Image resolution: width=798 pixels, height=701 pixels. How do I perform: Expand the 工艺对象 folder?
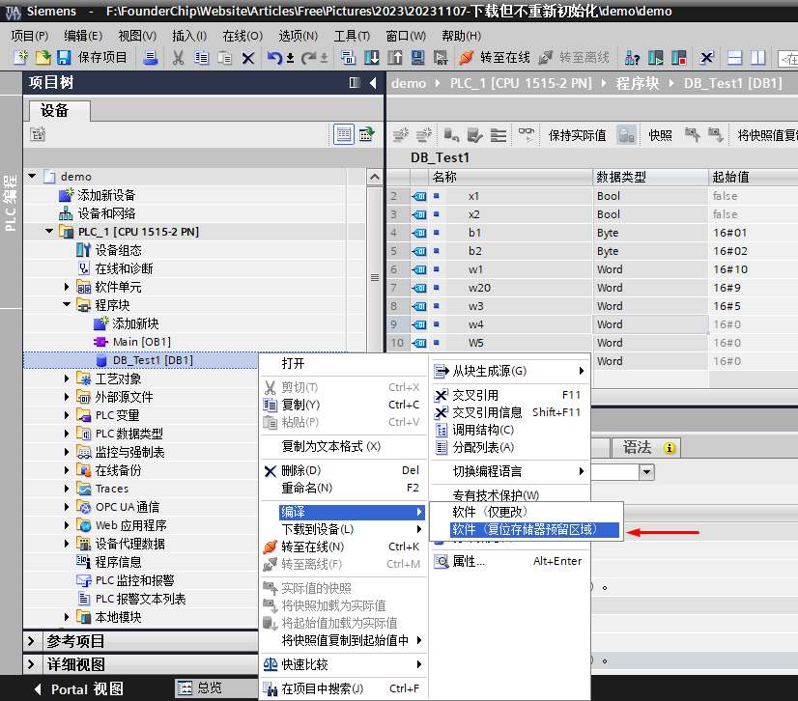point(66,379)
